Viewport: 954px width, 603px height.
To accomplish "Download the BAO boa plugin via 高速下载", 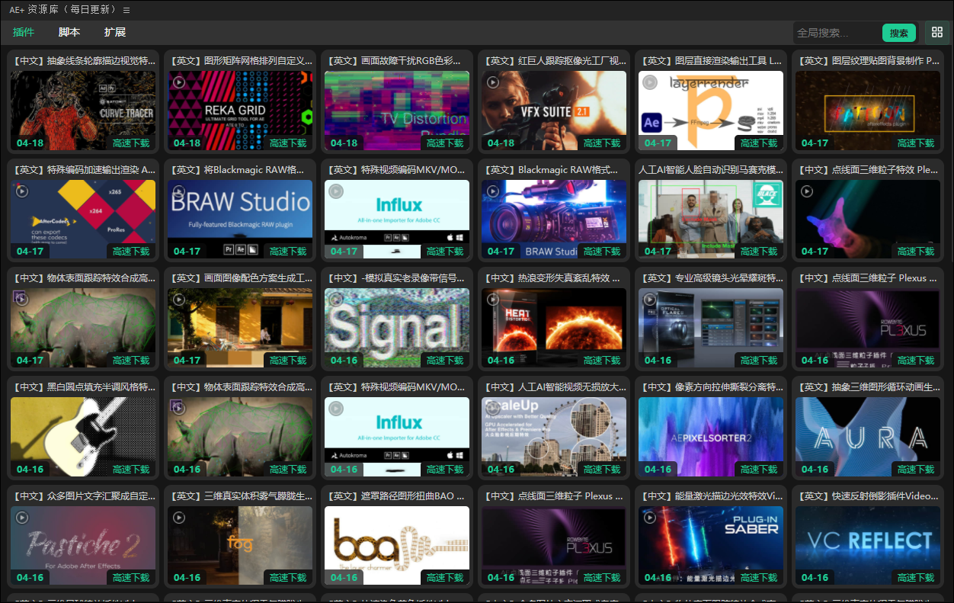I will coord(446,578).
